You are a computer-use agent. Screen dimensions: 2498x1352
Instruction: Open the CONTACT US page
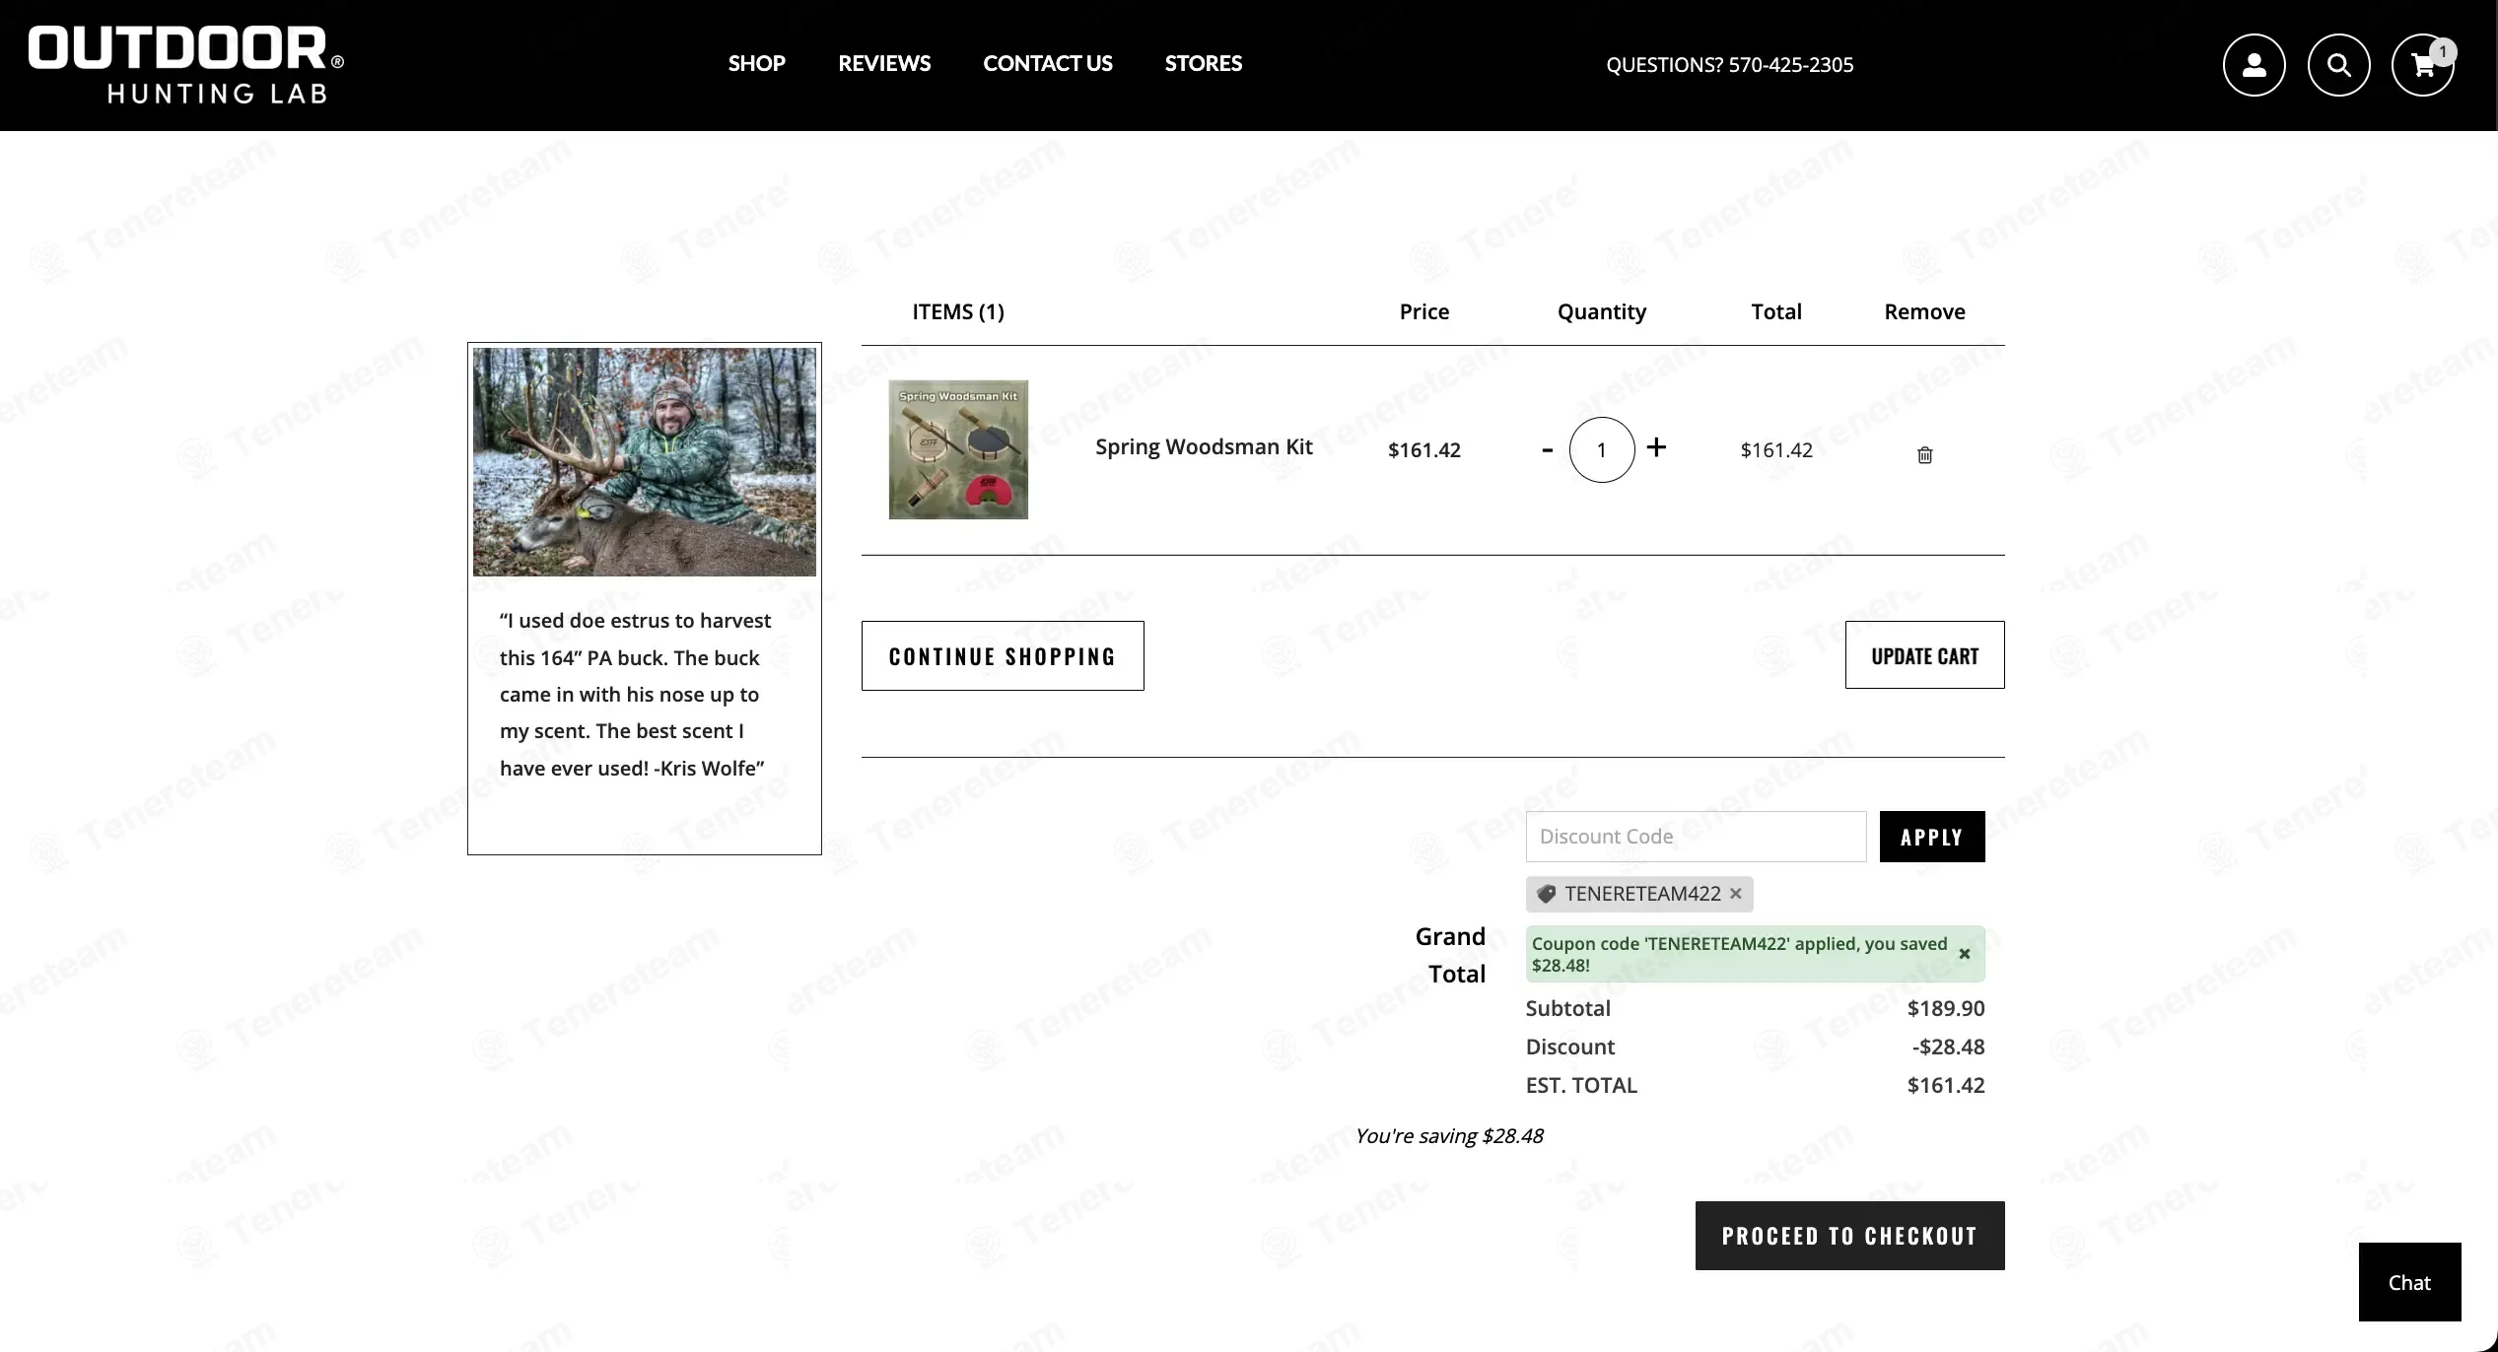tap(1048, 64)
